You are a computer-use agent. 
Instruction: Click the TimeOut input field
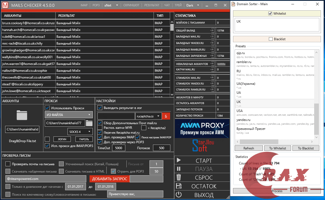(x=118, y=148)
